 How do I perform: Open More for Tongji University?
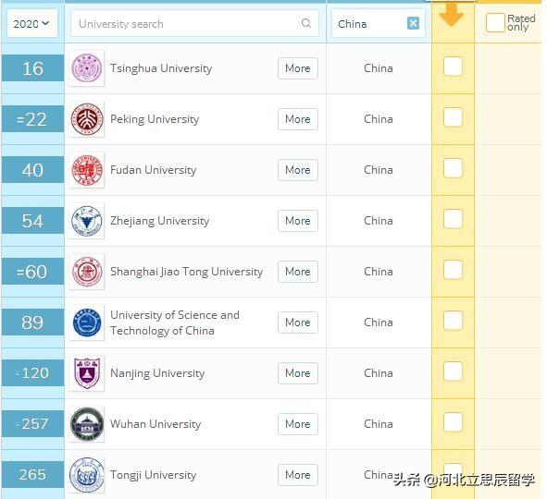[x=298, y=475]
